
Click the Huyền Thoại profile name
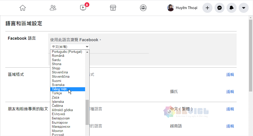click(x=187, y=8)
